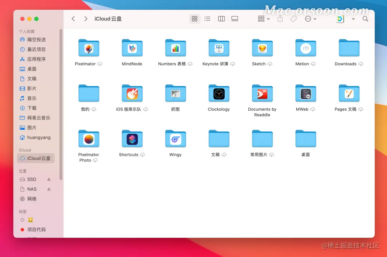Click the sidebar scrollbar

61,105
